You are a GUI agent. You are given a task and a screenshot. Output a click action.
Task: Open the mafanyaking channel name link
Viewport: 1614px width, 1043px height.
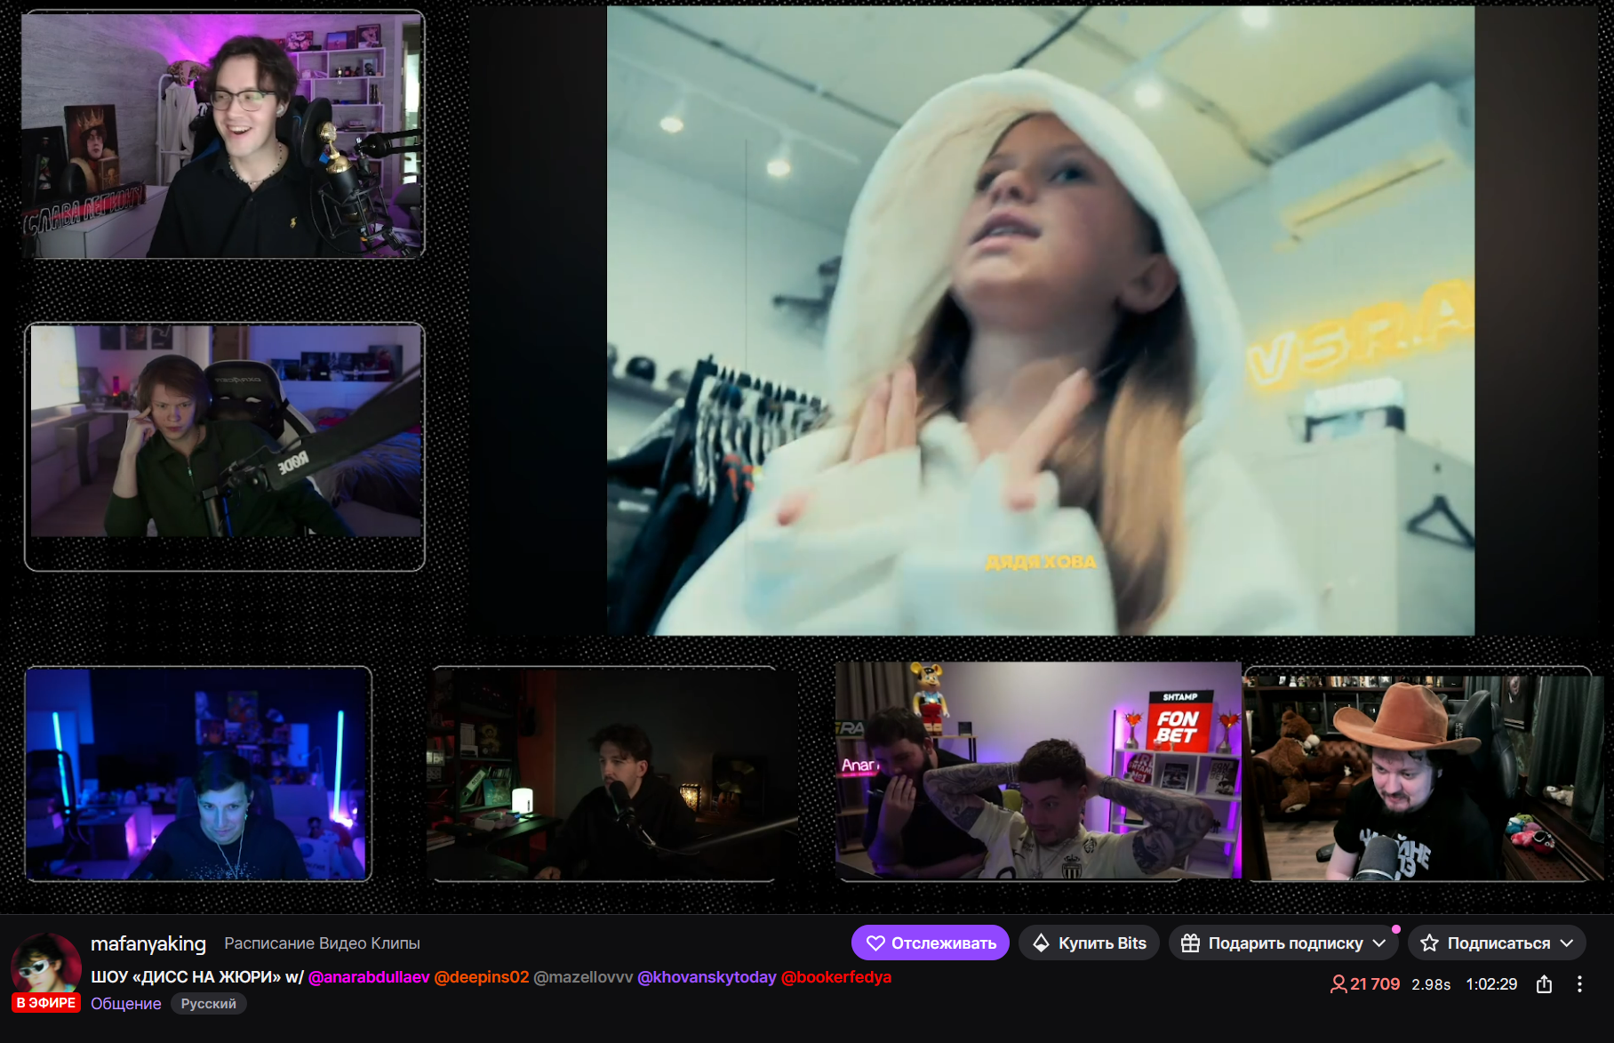point(148,943)
